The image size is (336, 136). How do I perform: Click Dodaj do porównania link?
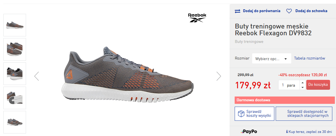coord(262,11)
